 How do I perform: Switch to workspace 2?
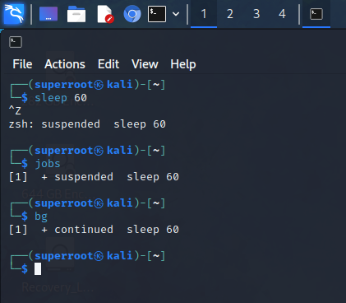[230, 14]
